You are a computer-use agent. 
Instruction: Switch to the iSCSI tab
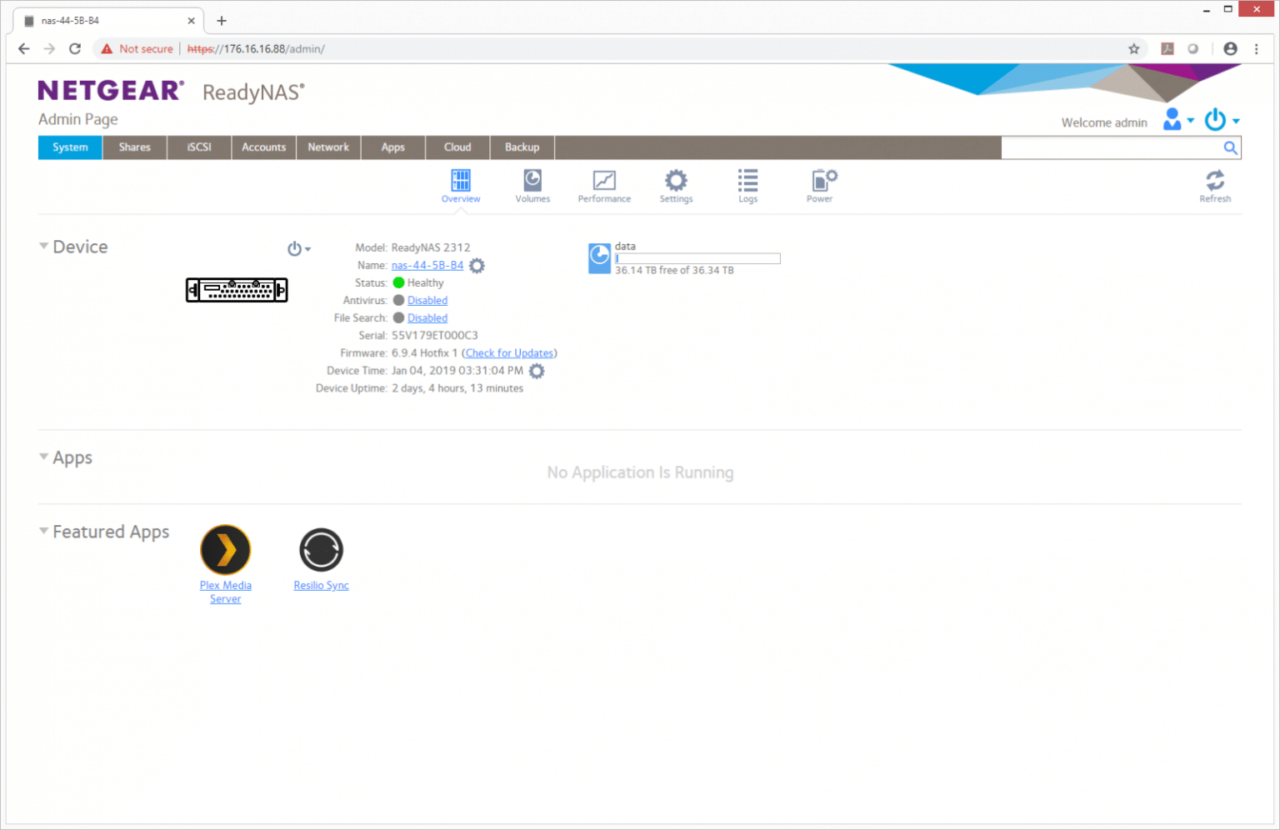[x=199, y=147]
